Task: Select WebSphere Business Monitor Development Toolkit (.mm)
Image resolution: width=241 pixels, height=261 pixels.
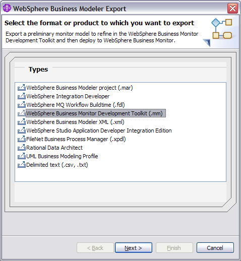Action: 96,113
